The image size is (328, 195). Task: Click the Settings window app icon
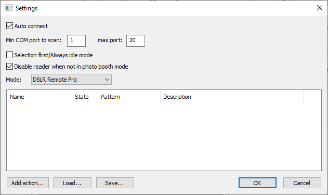tap(8, 8)
